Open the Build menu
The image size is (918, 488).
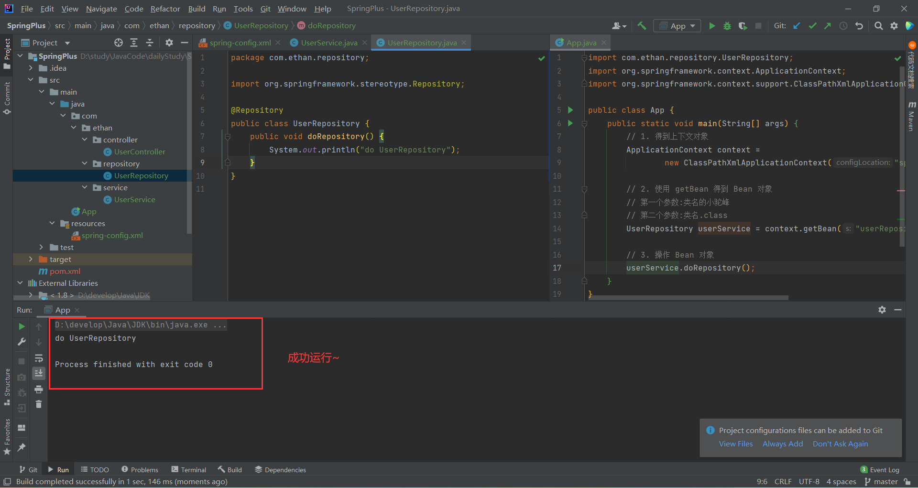tap(197, 9)
